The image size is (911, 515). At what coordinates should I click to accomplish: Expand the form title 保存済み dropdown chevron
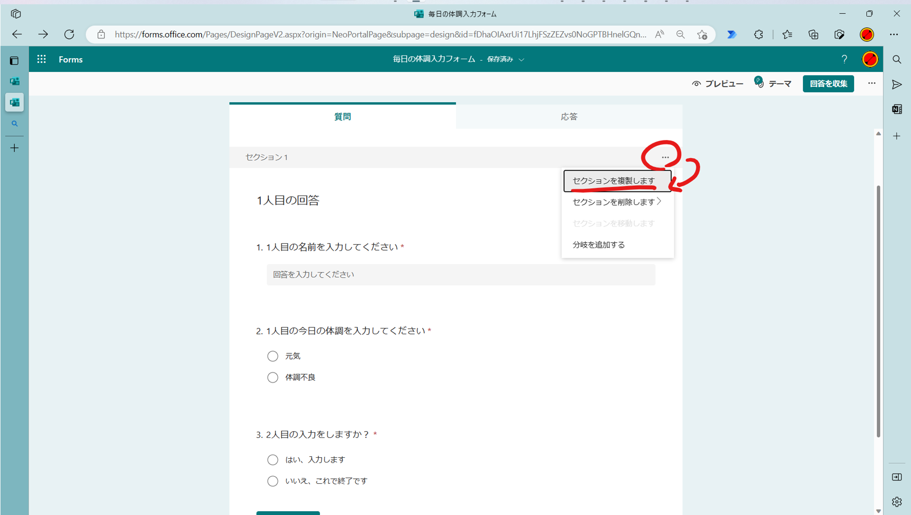521,60
